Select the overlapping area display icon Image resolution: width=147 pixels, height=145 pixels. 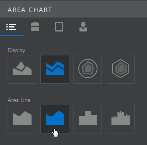(x=22, y=69)
